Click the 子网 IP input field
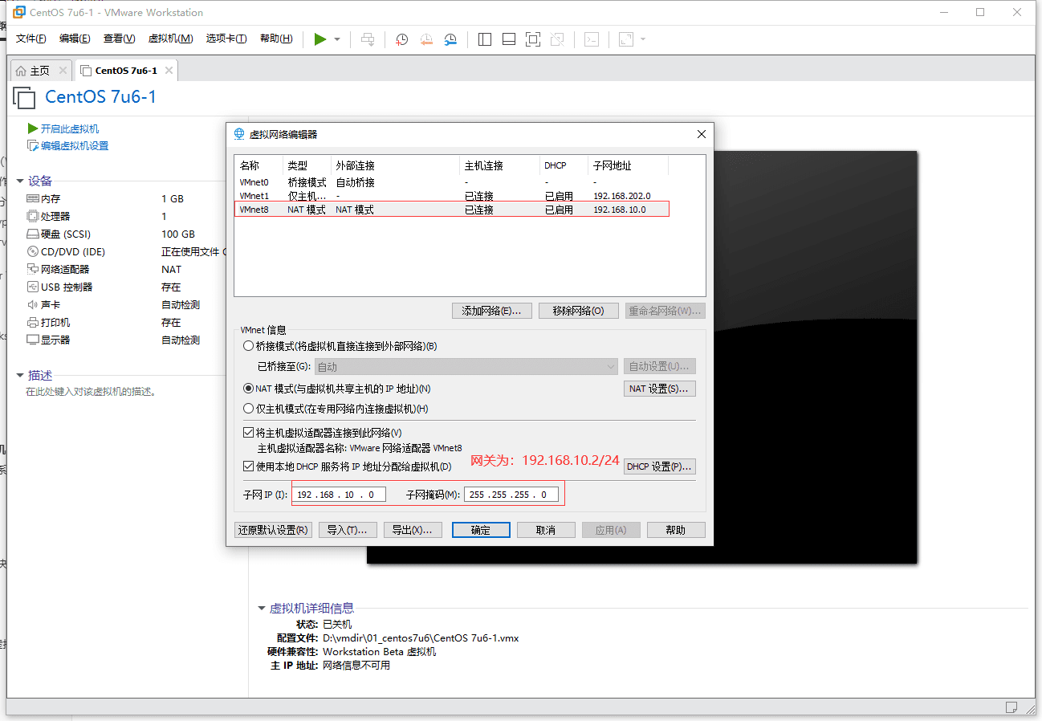The height and width of the screenshot is (721, 1042). [x=339, y=495]
